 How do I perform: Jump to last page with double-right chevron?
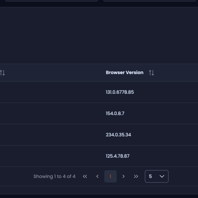pyautogui.click(x=136, y=176)
